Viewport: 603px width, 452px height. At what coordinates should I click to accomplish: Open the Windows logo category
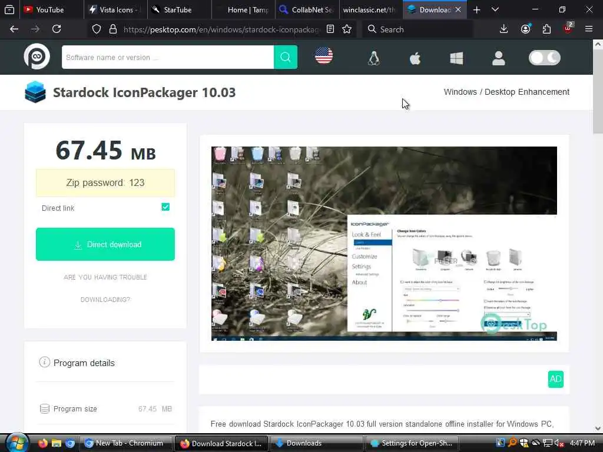[456, 58]
